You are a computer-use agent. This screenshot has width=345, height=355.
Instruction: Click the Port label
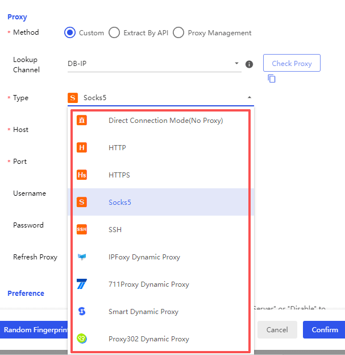tap(20, 162)
